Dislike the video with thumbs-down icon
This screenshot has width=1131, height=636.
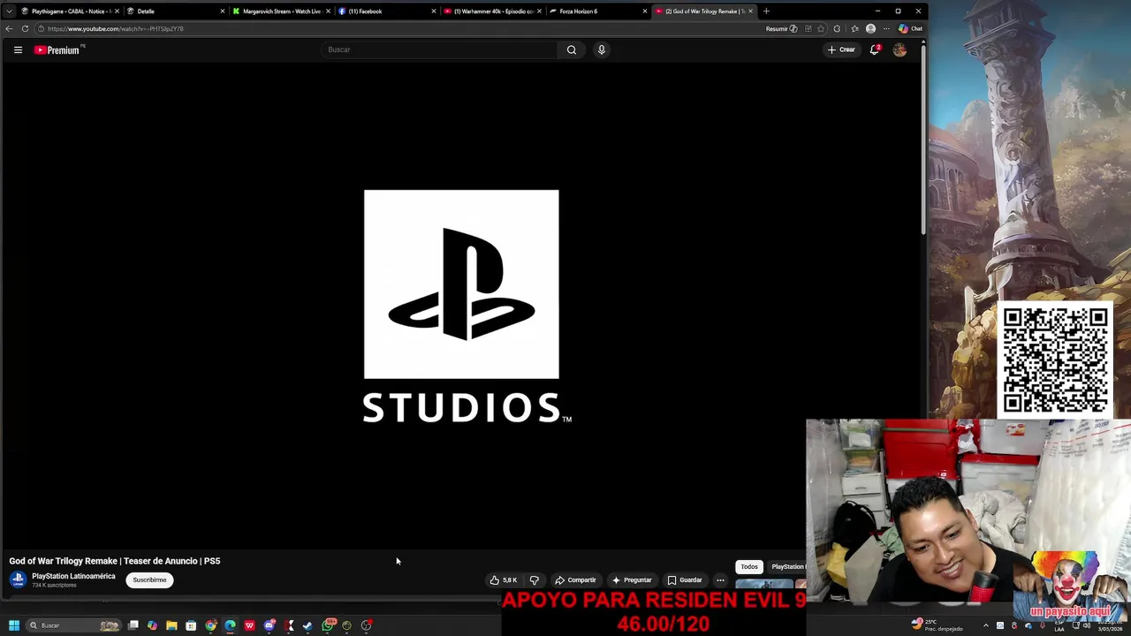point(534,579)
